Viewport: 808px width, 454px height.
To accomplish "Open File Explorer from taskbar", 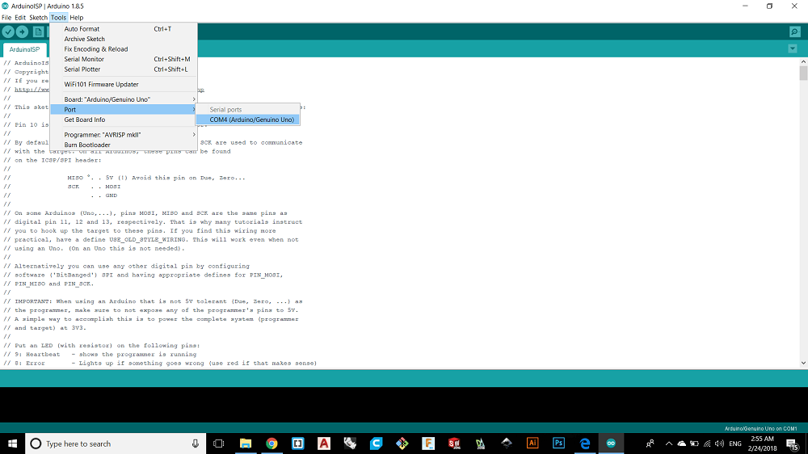I will coord(246,443).
